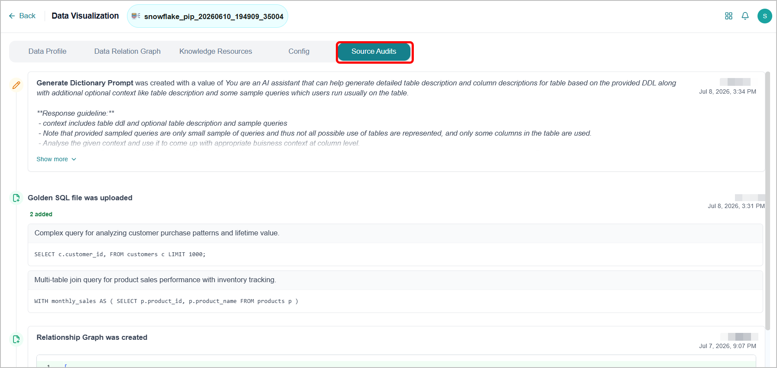This screenshot has width=777, height=368.
Task: Open the Config tab
Action: coord(299,52)
